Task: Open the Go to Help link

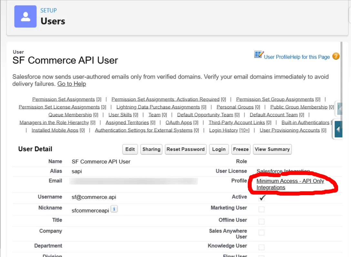Action: [x=72, y=84]
